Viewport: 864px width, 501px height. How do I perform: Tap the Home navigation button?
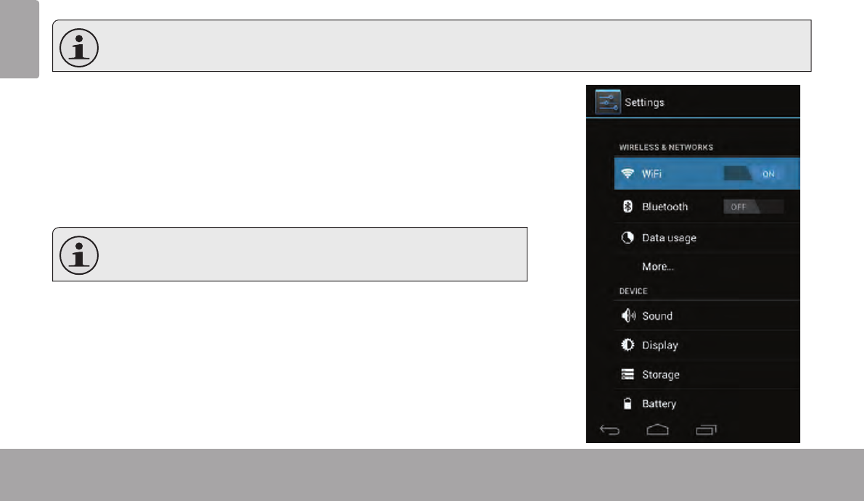(657, 429)
